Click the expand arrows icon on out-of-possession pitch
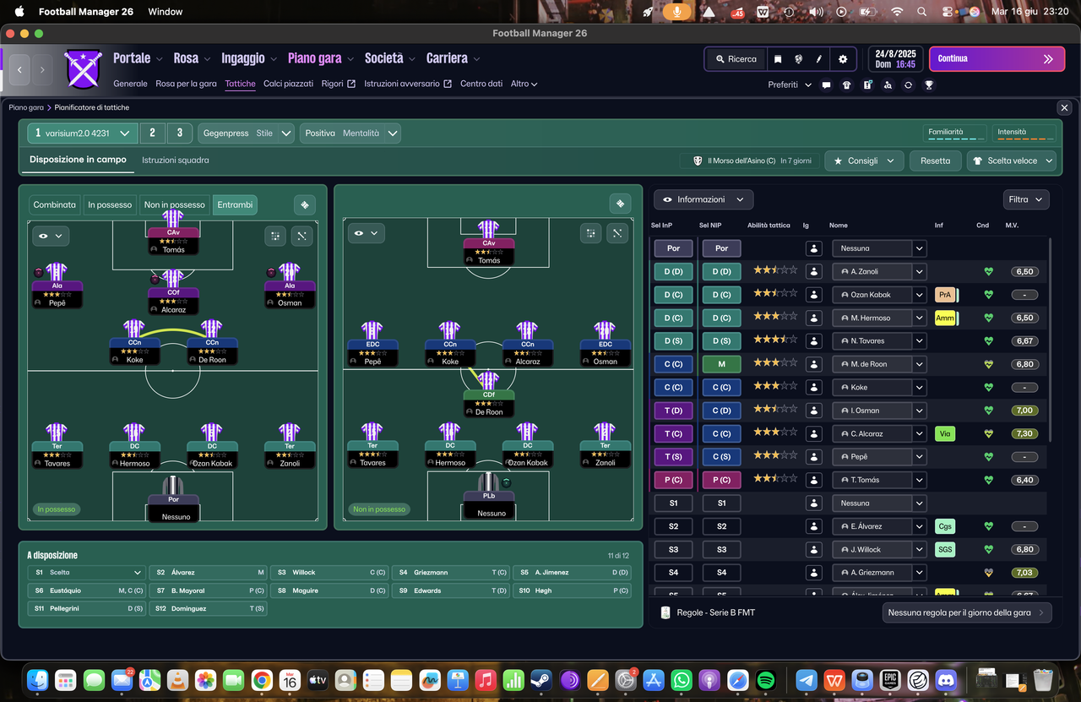The height and width of the screenshot is (702, 1081). tap(618, 233)
